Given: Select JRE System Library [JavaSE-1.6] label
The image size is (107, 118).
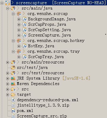Looking at the screenshot, I should pos(53,78).
